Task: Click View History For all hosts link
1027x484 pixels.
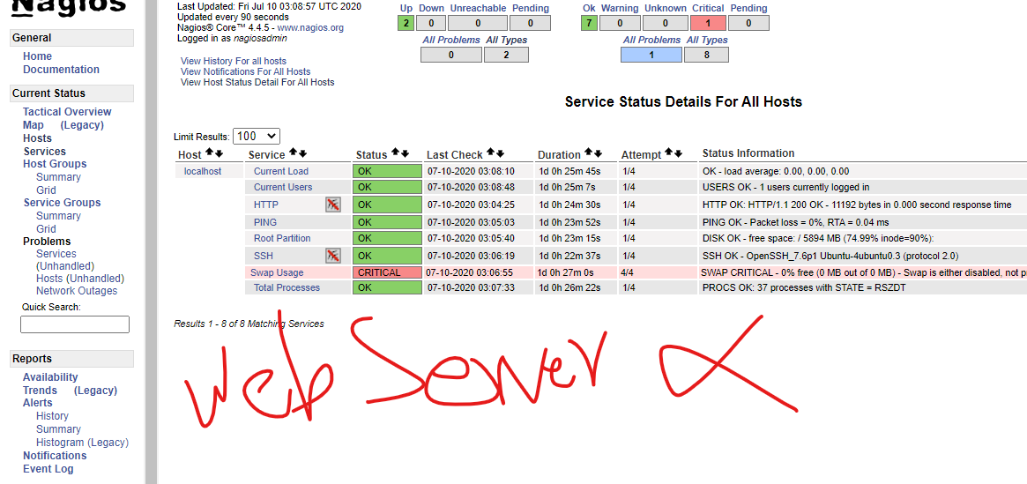Action: click(x=233, y=61)
